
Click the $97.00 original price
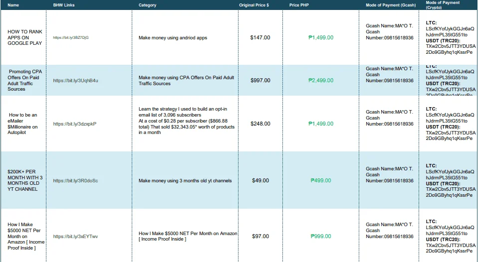260,237
